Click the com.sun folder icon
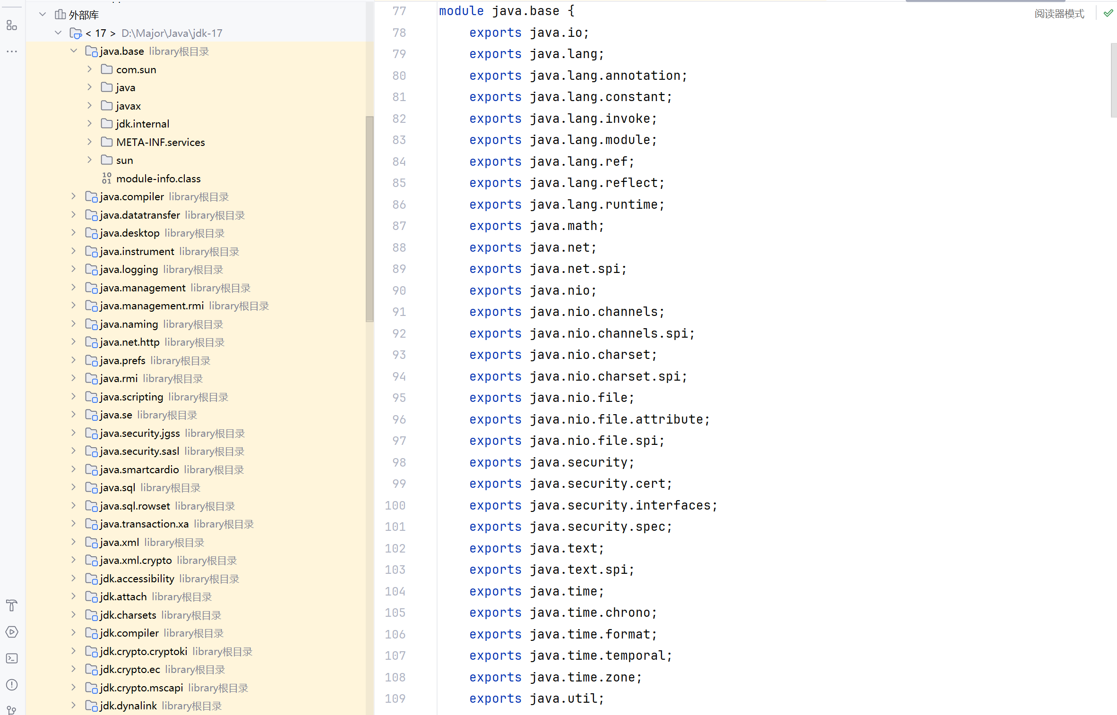 click(107, 69)
